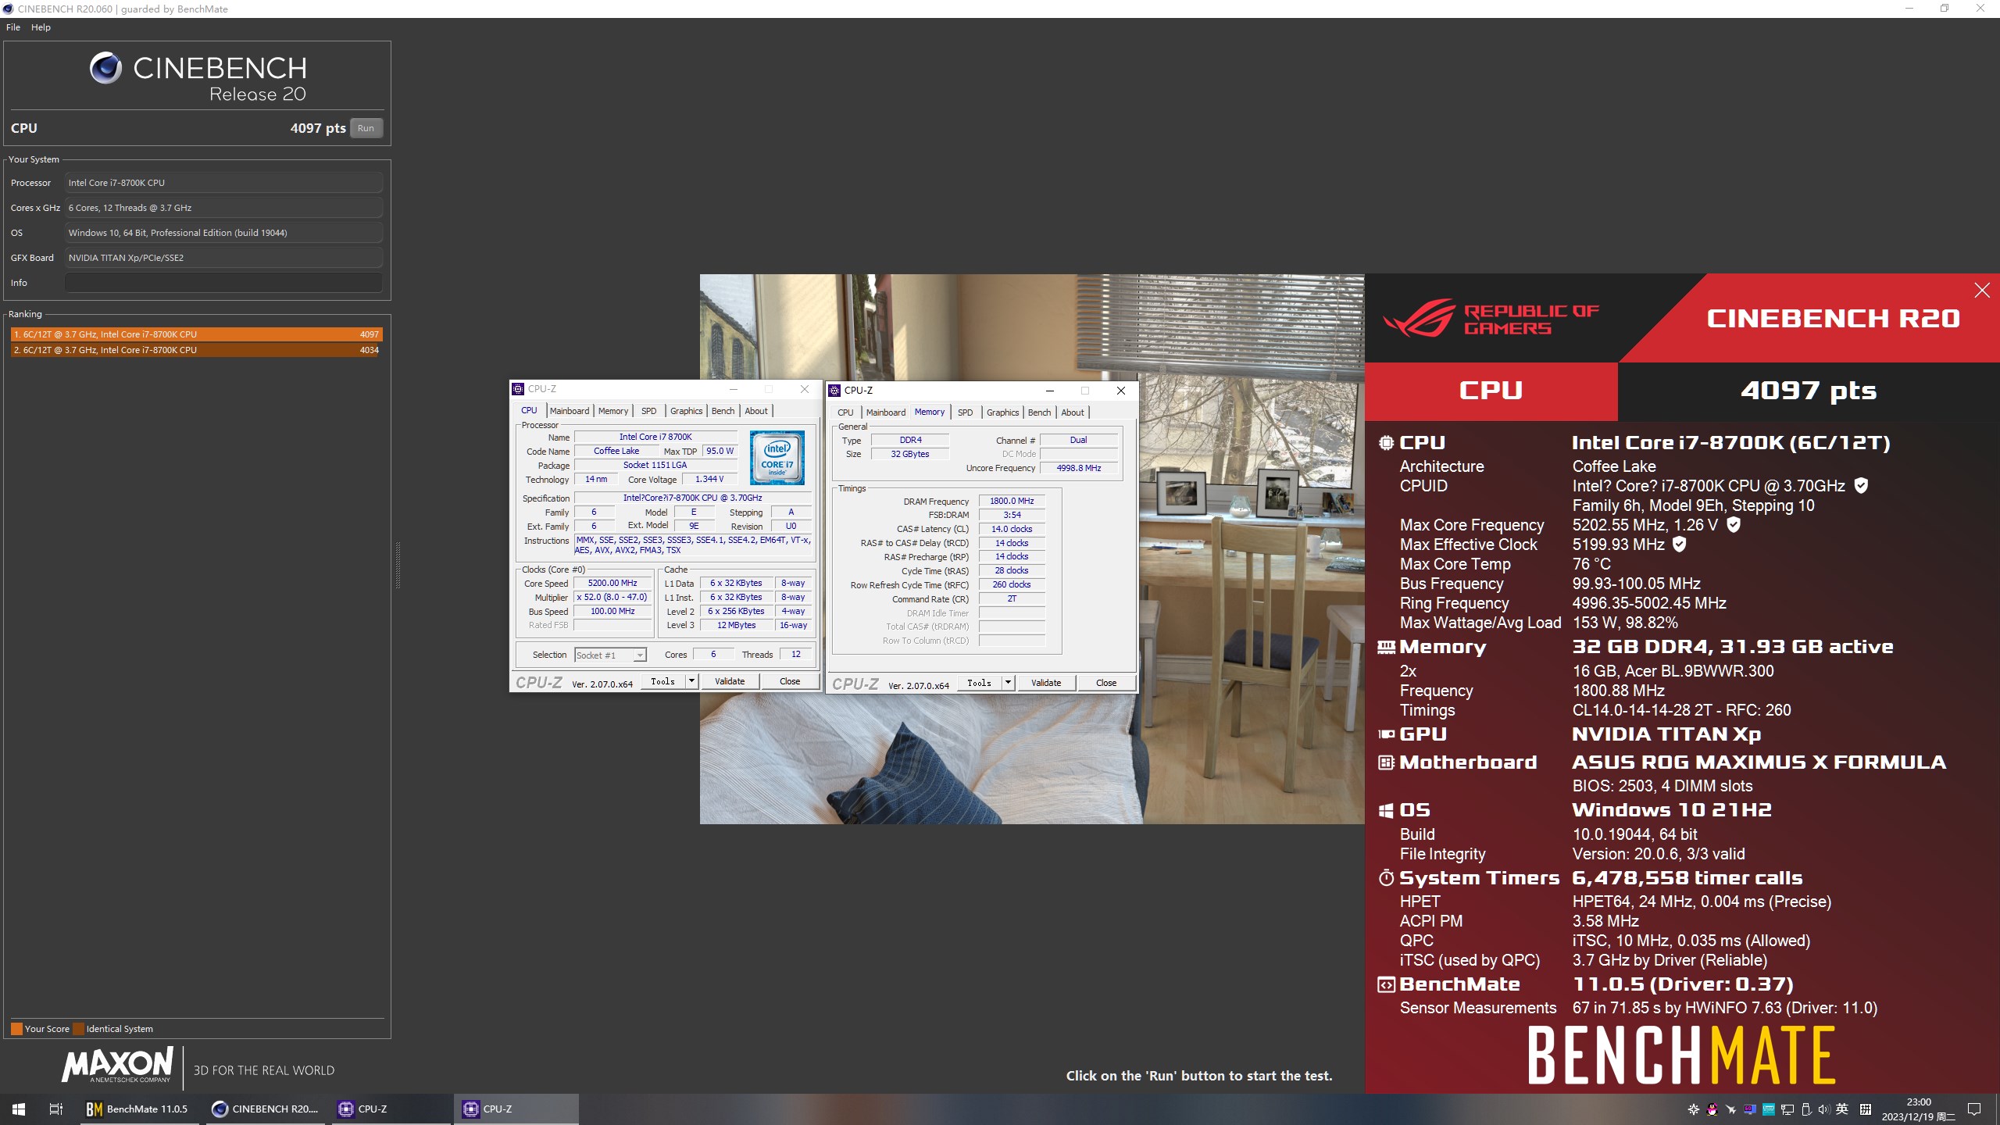The image size is (2000, 1125).
Task: Open SPD tab in left CPU-Z window
Action: click(x=649, y=411)
